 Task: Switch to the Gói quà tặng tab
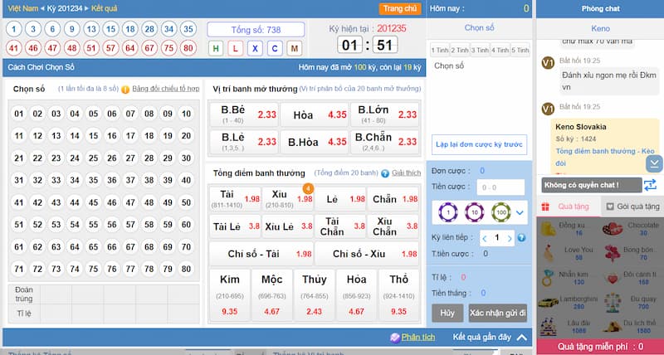(x=631, y=206)
